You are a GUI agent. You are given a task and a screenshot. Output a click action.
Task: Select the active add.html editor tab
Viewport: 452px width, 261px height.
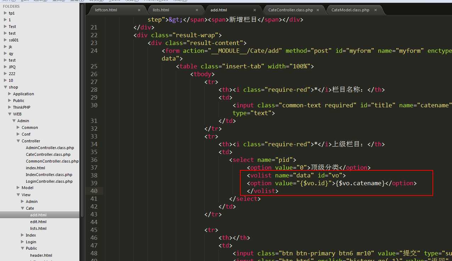point(219,10)
